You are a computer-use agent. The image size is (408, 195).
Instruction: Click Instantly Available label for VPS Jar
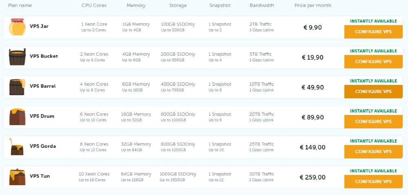(x=373, y=21)
